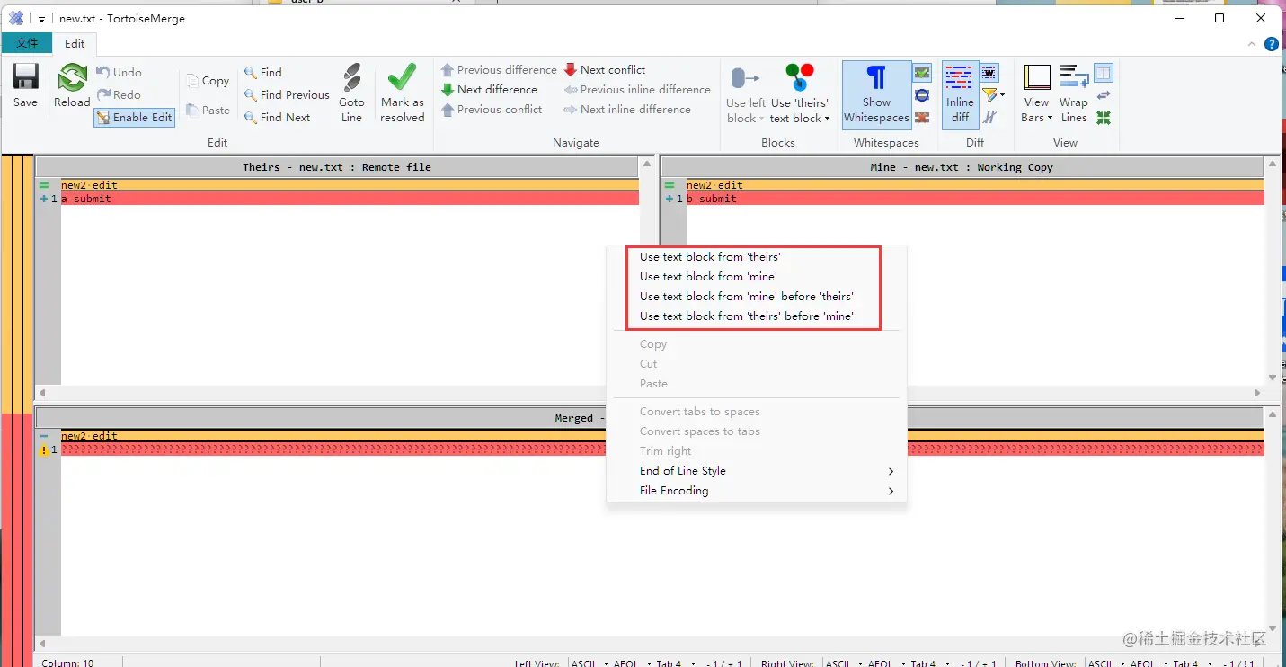The height and width of the screenshot is (667, 1286).
Task: Click the swap left and right views icon
Action: (1104, 95)
